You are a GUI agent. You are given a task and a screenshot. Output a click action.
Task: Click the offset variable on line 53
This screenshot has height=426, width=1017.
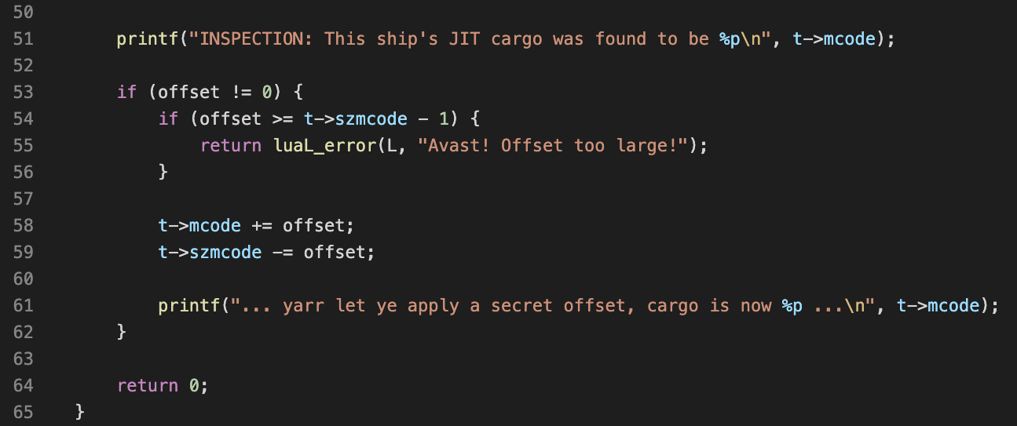point(189,92)
